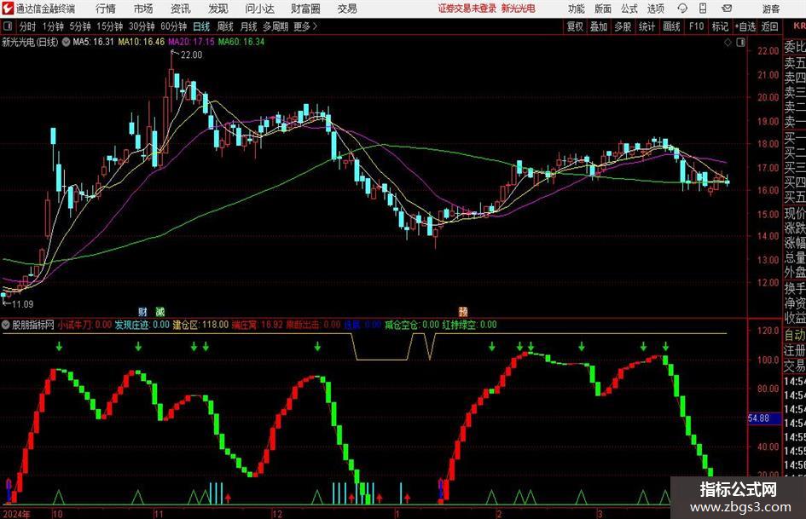806x519 pixels.
Task: Click the 财 marker below the chart
Action: [143, 311]
